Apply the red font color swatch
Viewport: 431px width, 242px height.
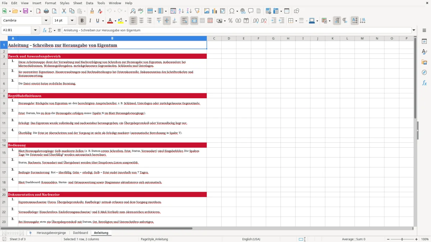(x=110, y=21)
